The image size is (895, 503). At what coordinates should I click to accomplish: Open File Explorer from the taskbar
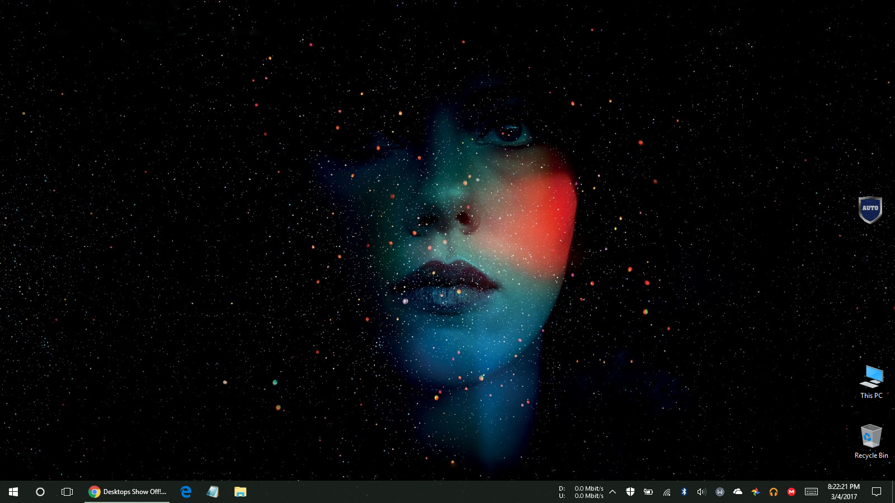point(240,492)
